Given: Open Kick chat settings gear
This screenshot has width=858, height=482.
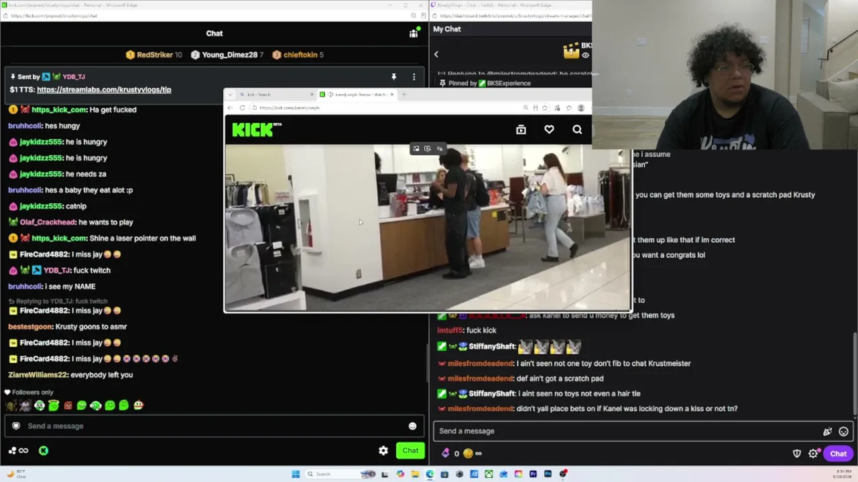Looking at the screenshot, I should click(383, 451).
